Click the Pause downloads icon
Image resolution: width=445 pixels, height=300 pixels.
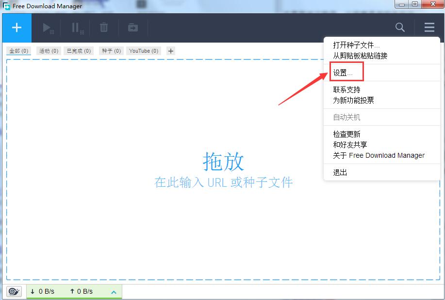tap(76, 28)
